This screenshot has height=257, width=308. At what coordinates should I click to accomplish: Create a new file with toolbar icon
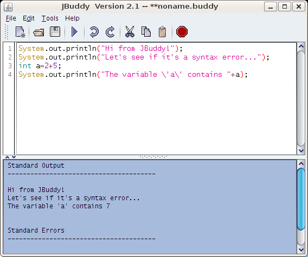[21, 32]
